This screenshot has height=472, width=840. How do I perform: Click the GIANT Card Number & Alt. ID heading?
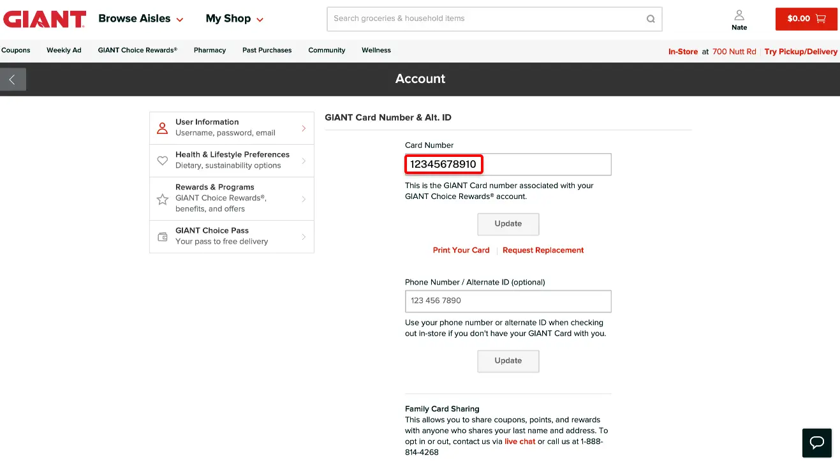tap(388, 117)
